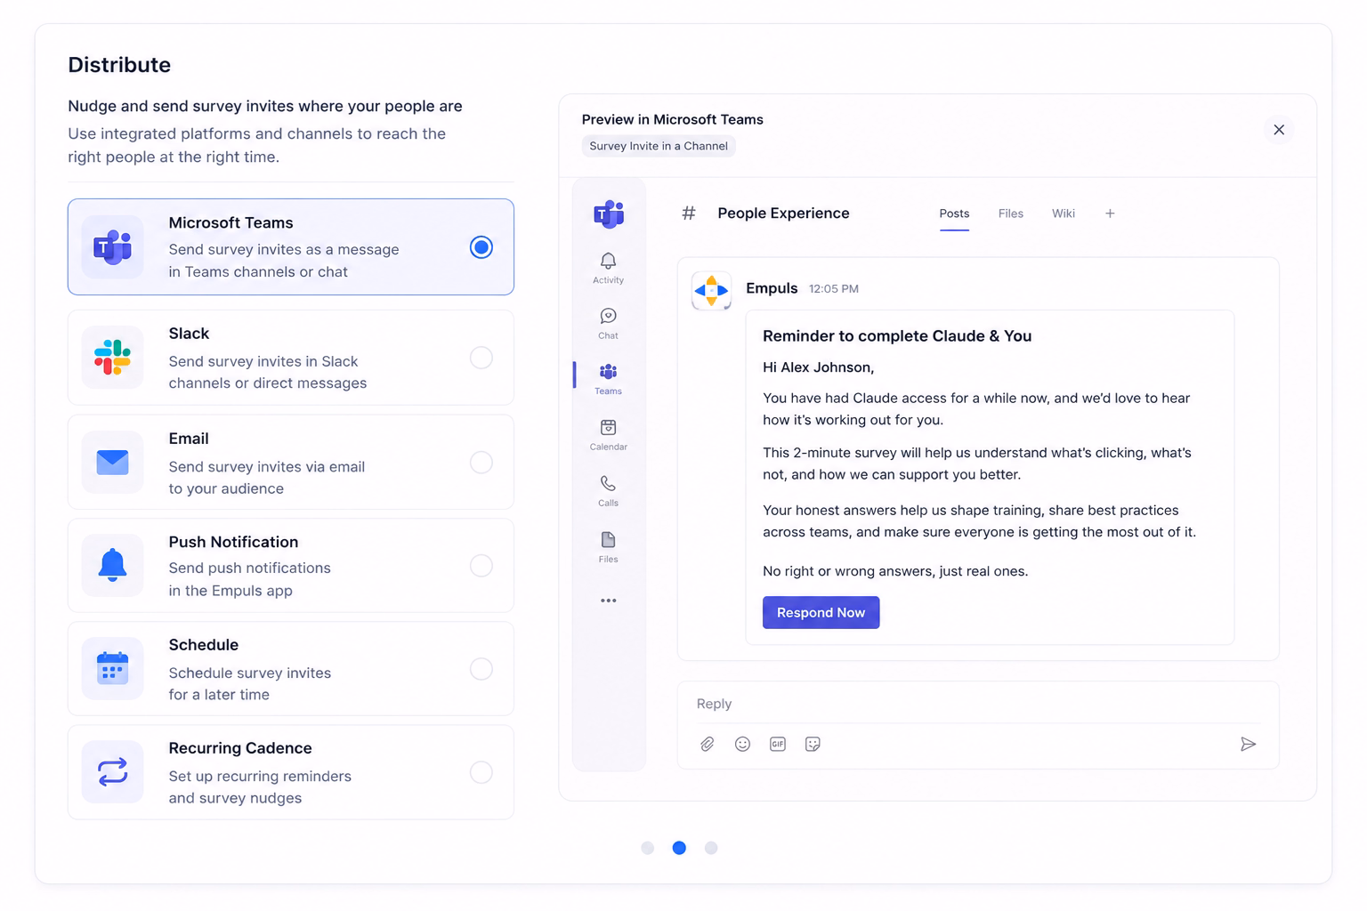The width and height of the screenshot is (1367, 911).
Task: Close the Microsoft Teams preview panel
Action: [1279, 130]
